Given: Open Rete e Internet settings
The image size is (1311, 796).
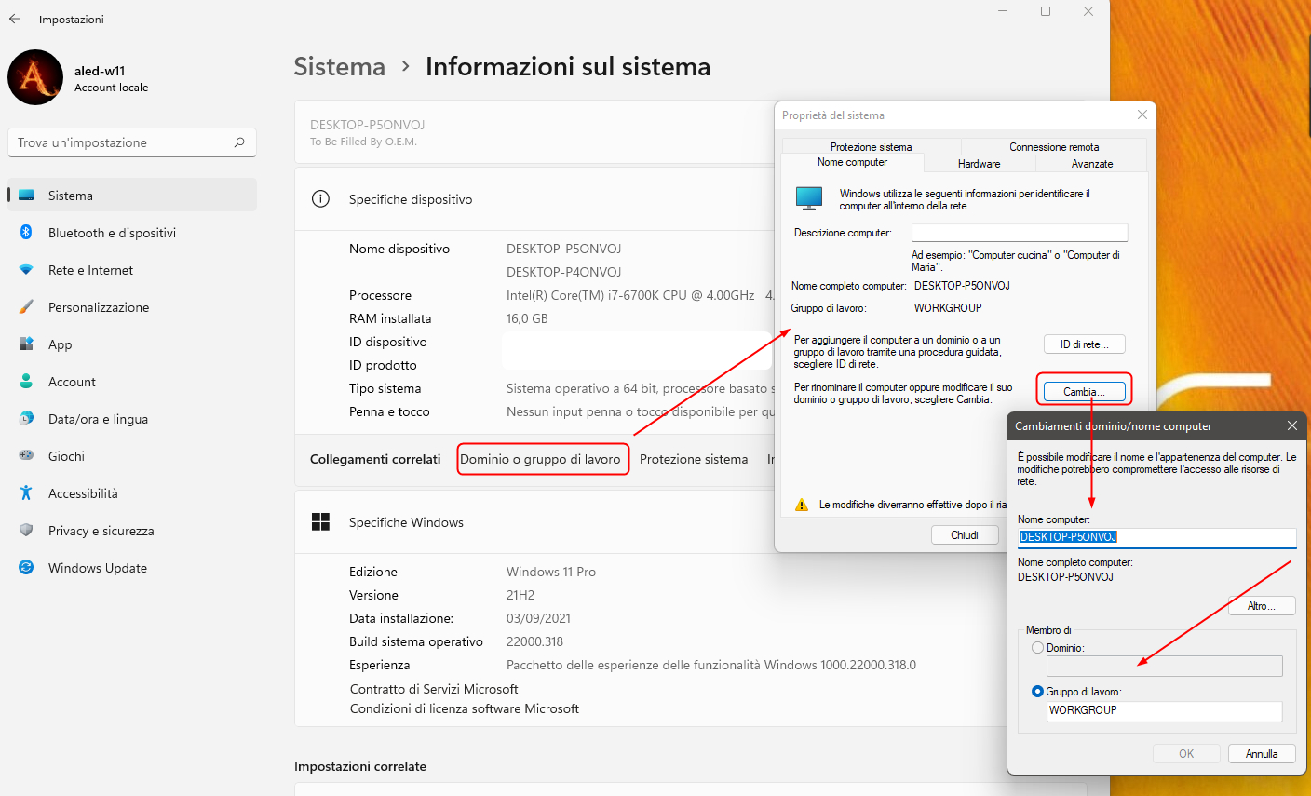Looking at the screenshot, I should (x=132, y=270).
